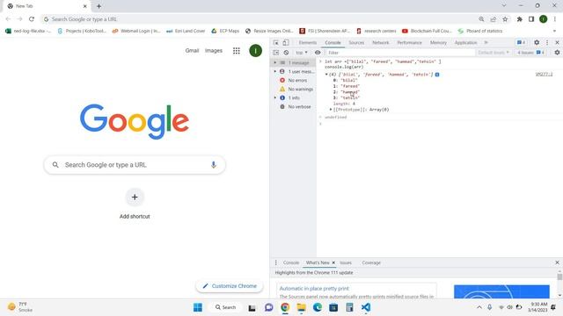Screen dimensions: 563x316
Task: Clear the console output
Action: point(286,53)
